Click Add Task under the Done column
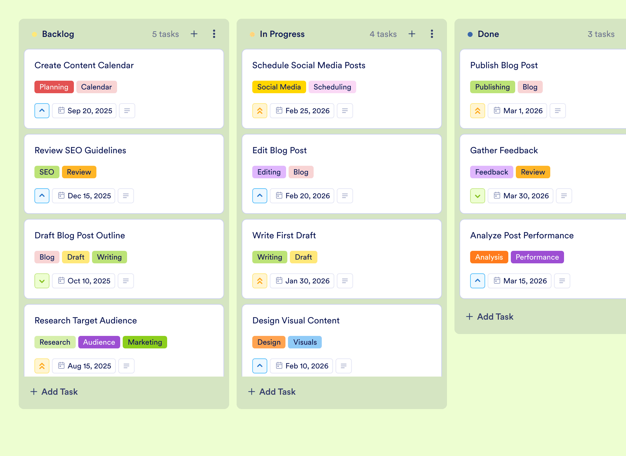Screen dimensions: 626x456 (x=490, y=317)
